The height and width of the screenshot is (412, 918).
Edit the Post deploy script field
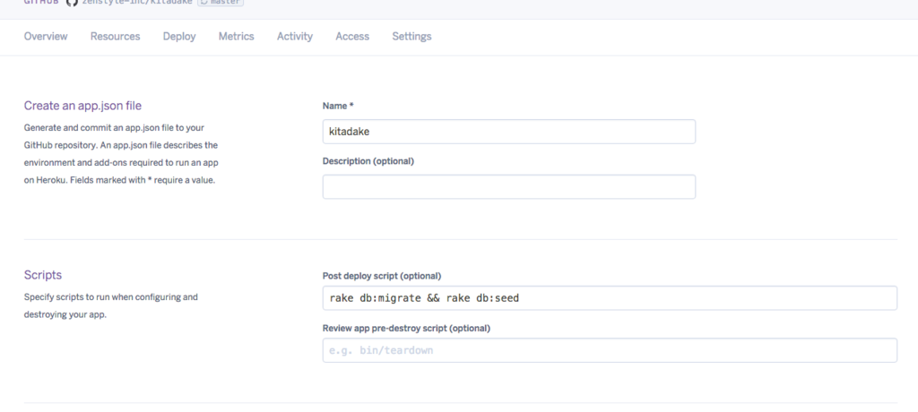point(610,298)
